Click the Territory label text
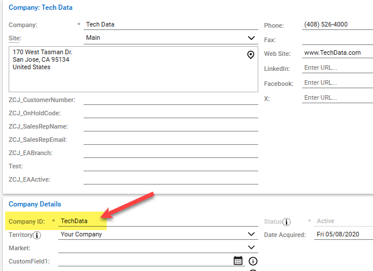This screenshot has width=373, height=271. (20, 235)
